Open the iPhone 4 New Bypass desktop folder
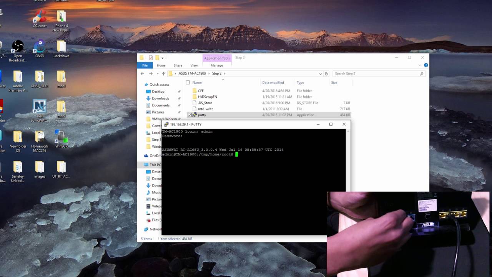This screenshot has width=492, height=277. tap(61, 22)
